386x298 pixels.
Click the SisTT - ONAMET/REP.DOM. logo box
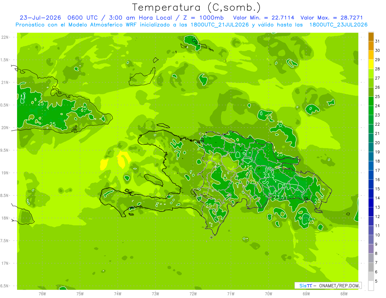coord(328,285)
